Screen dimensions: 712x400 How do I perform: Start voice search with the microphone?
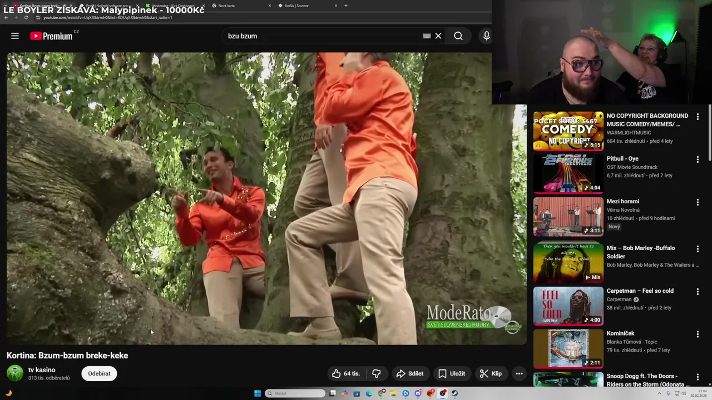(487, 36)
